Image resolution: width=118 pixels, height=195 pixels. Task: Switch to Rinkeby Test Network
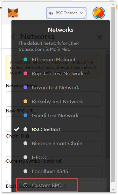coord(58,102)
